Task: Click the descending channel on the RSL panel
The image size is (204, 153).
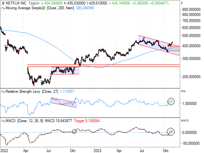Action: pyautogui.click(x=64, y=103)
